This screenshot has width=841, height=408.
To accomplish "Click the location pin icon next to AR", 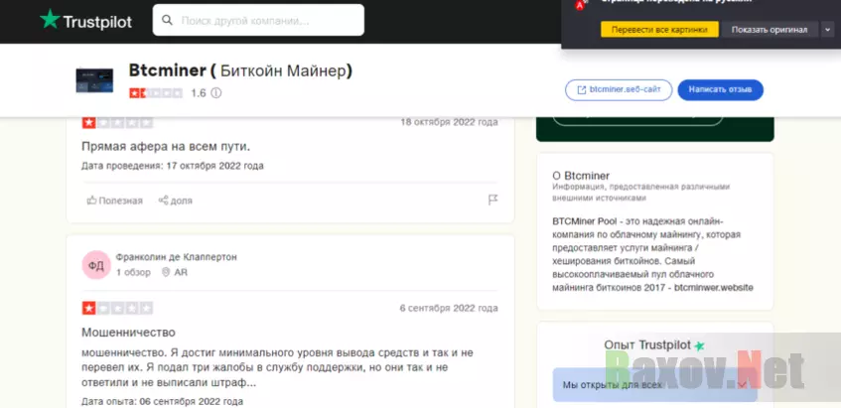I will click(x=166, y=272).
